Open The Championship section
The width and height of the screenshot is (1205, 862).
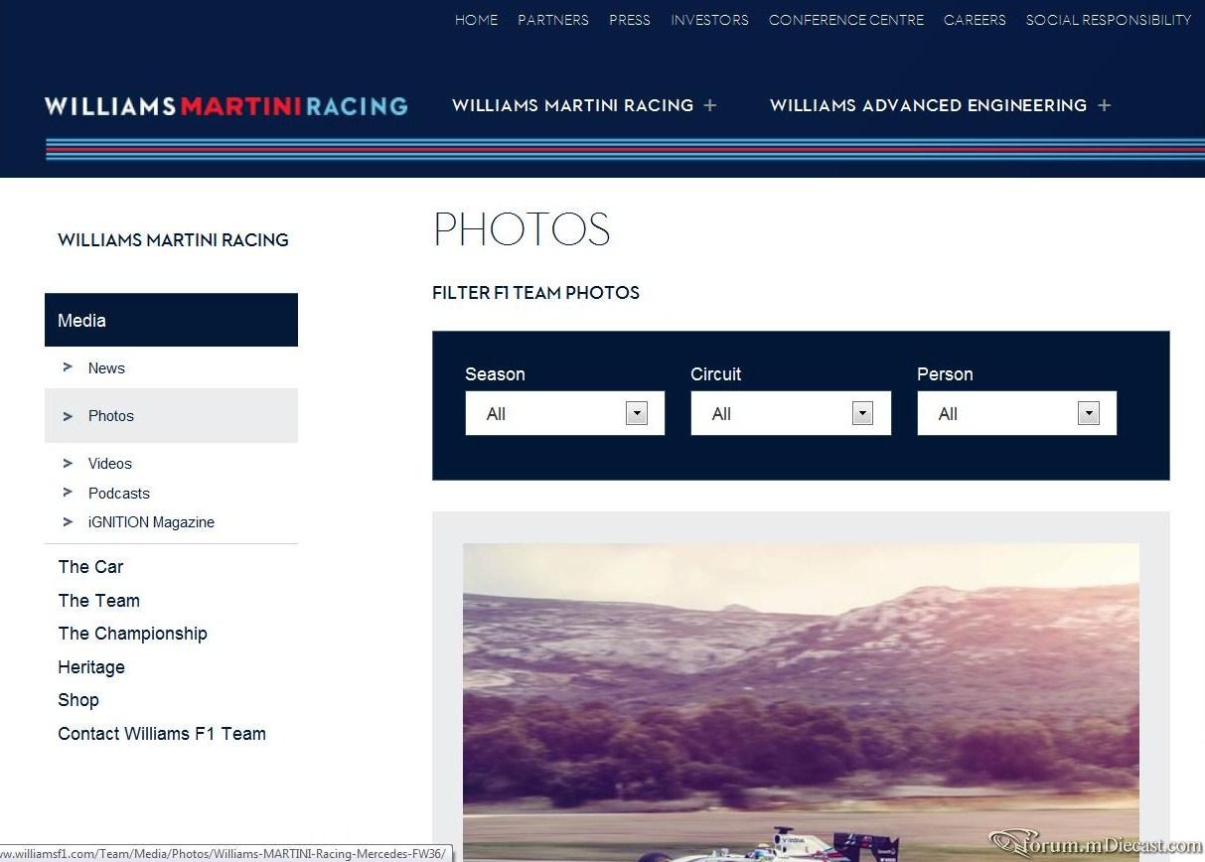click(132, 634)
